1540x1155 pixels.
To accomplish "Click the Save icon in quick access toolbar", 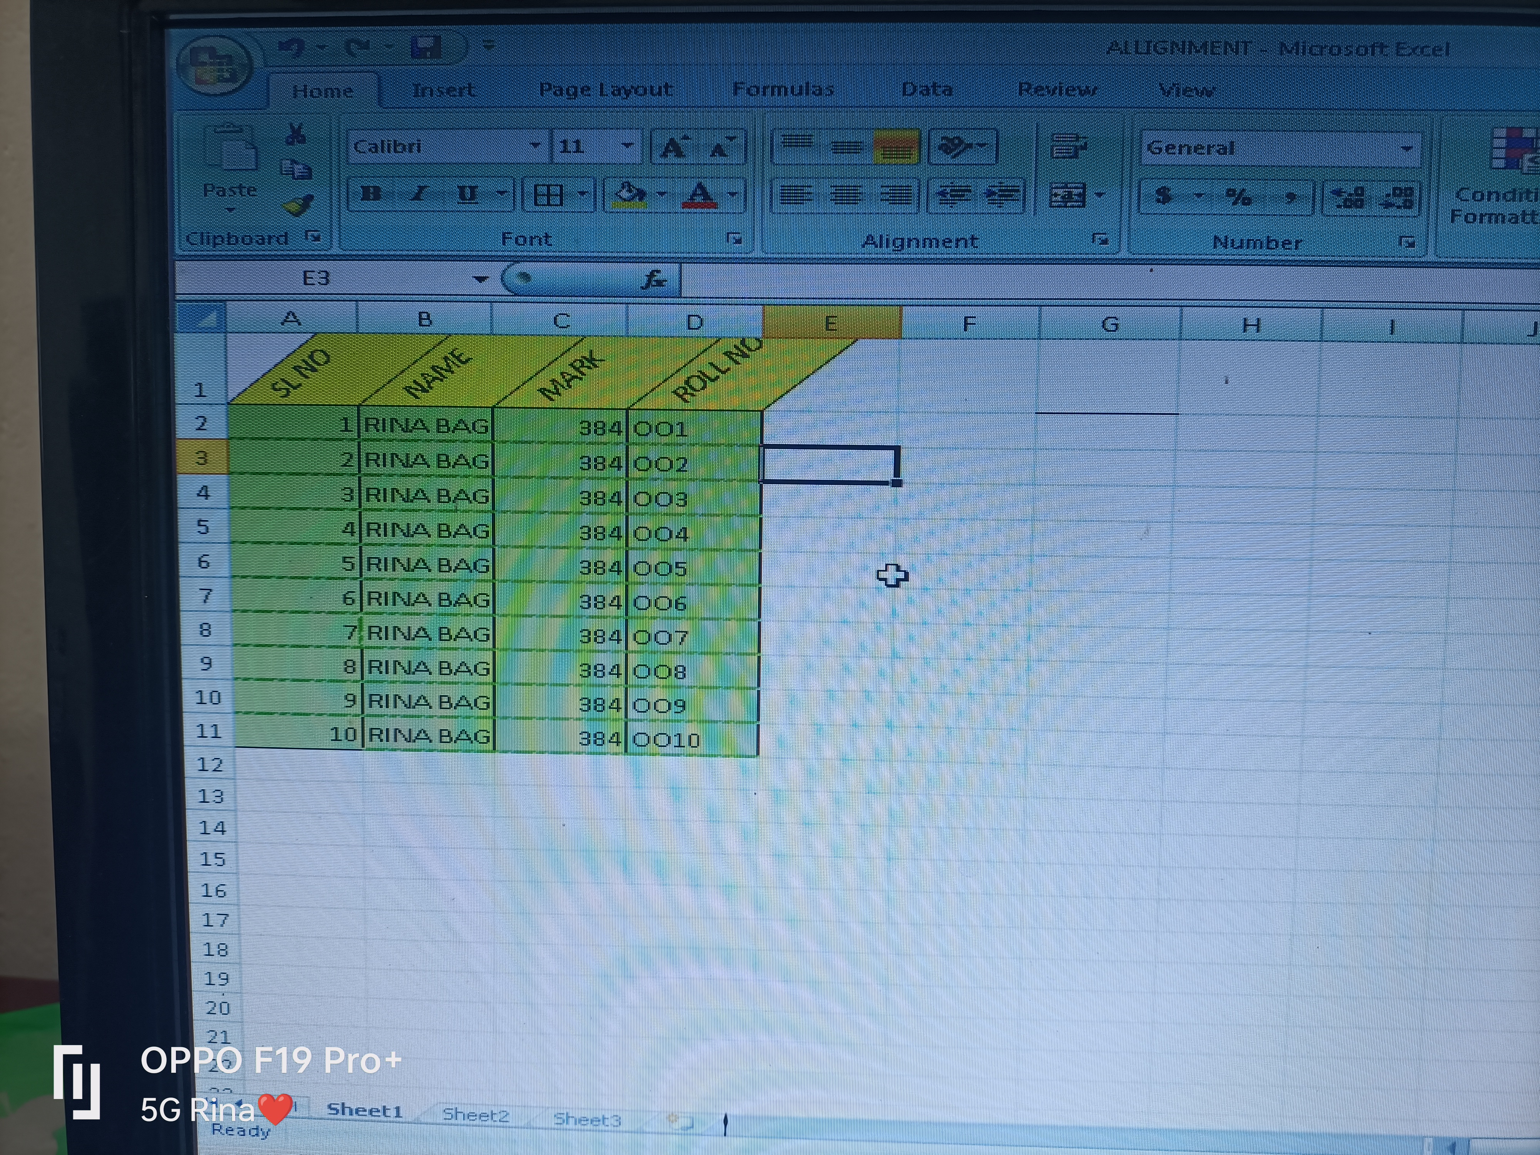I will (x=425, y=47).
